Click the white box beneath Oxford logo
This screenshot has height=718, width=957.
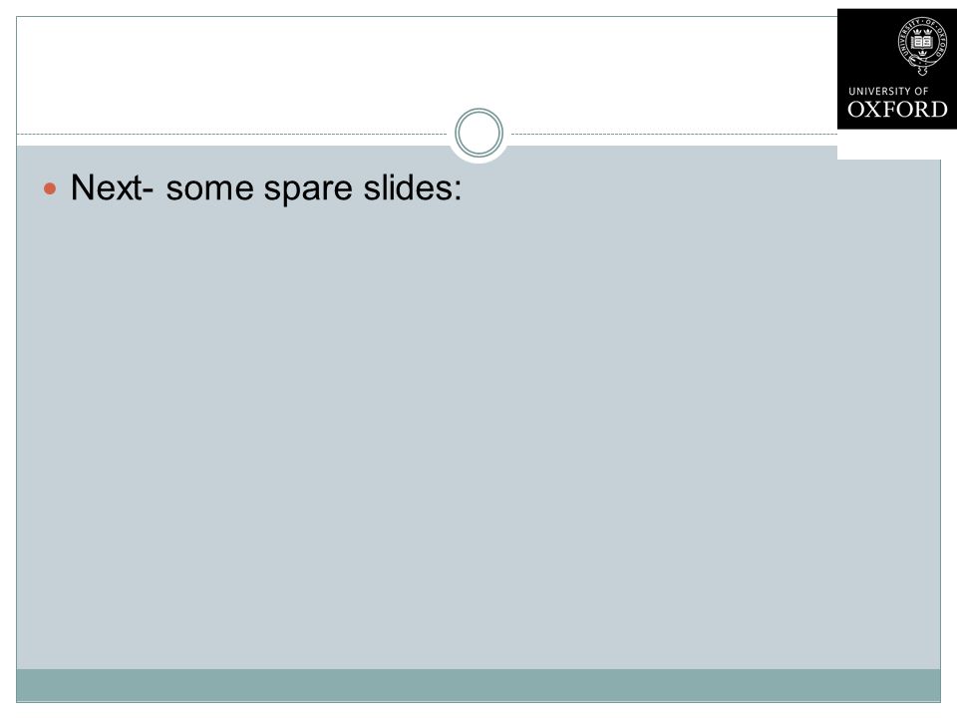coord(888,145)
